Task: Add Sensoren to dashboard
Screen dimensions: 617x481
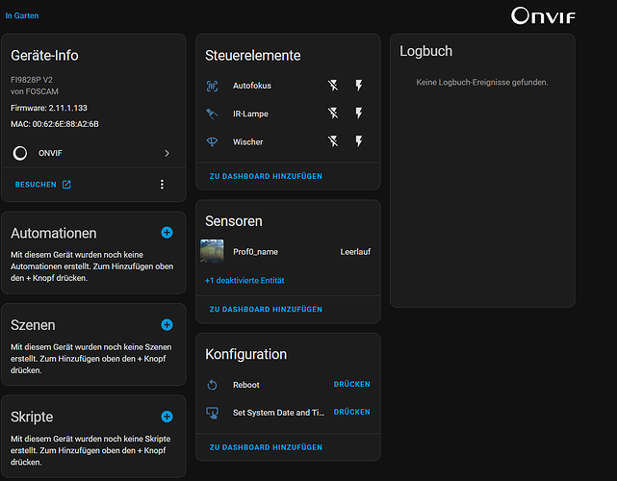Action: [x=266, y=309]
